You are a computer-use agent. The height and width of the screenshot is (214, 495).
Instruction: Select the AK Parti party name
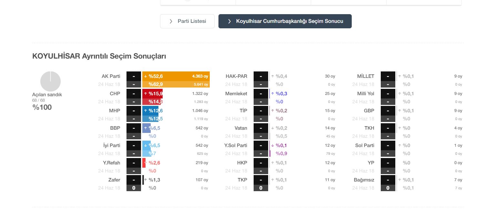click(111, 76)
